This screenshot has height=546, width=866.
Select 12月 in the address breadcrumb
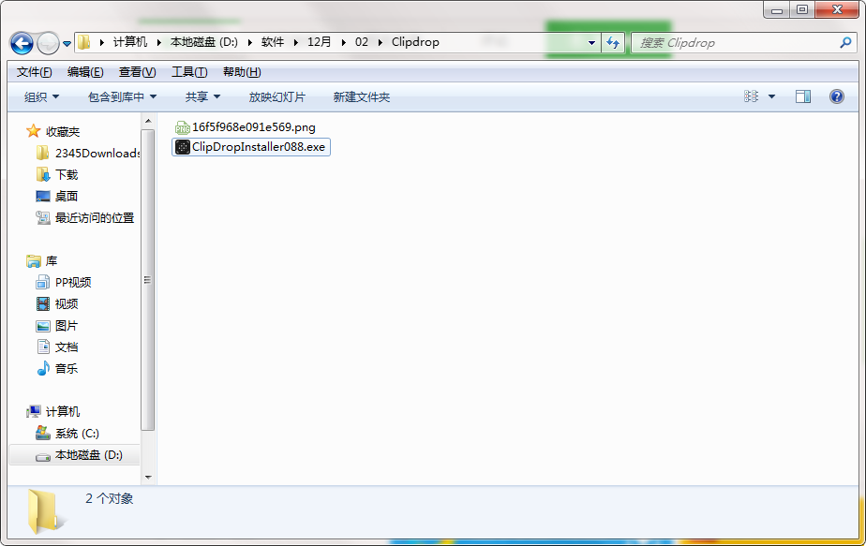coord(320,42)
